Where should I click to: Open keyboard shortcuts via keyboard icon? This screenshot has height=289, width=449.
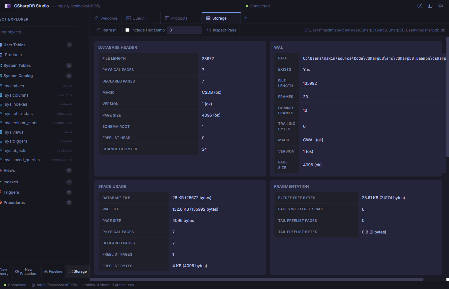[x=440, y=6]
